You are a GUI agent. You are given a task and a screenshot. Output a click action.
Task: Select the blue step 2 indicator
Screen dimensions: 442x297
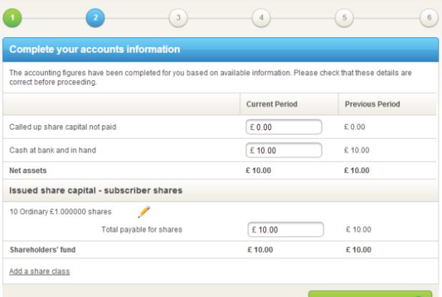coord(95,18)
